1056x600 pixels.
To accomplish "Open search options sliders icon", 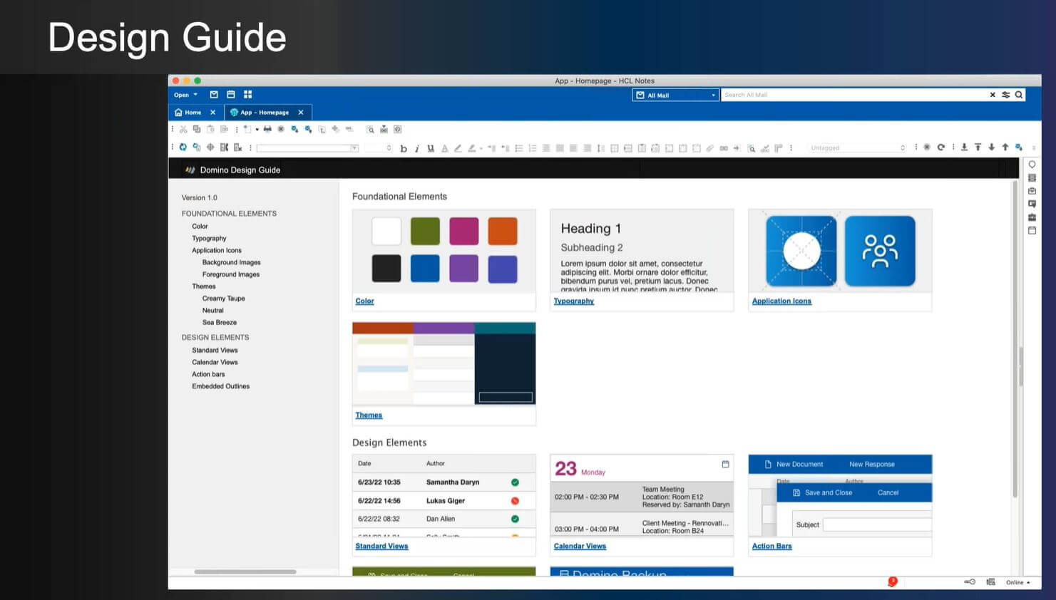I will [x=1006, y=95].
